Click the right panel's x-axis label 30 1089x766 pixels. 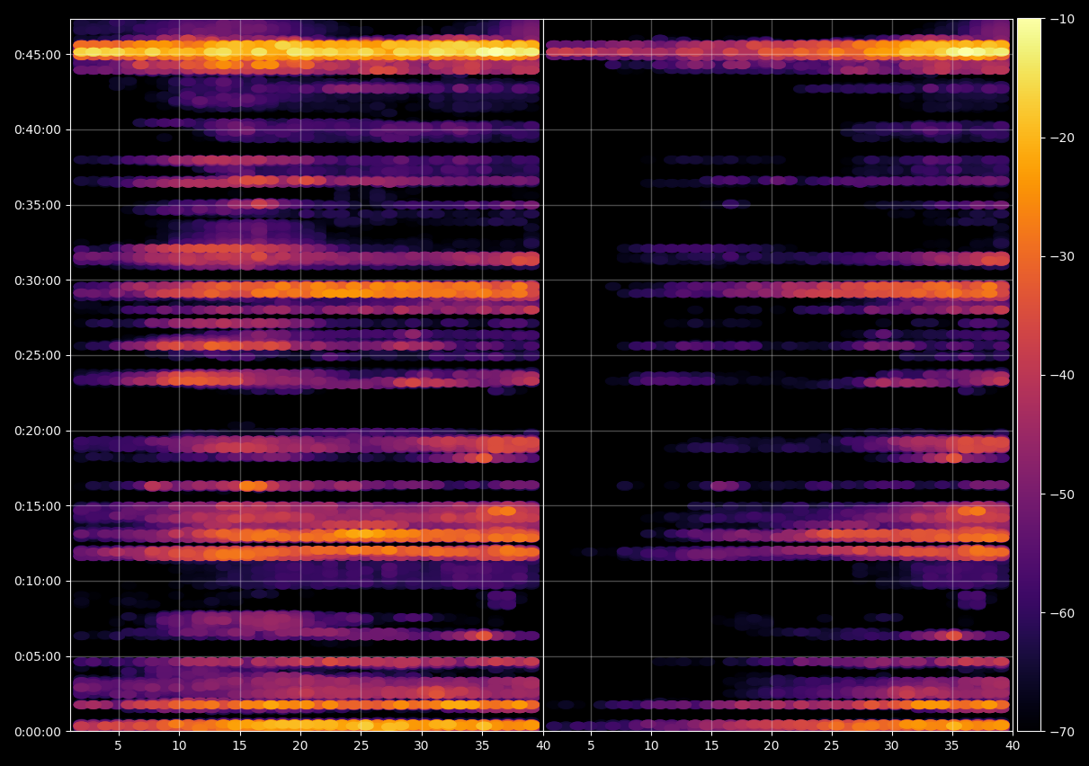coord(892,746)
